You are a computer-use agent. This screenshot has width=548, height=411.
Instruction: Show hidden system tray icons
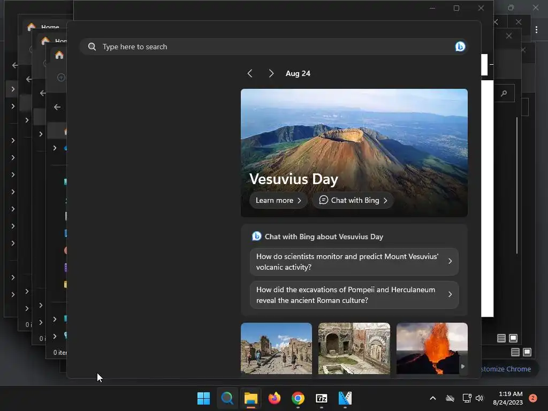432,398
